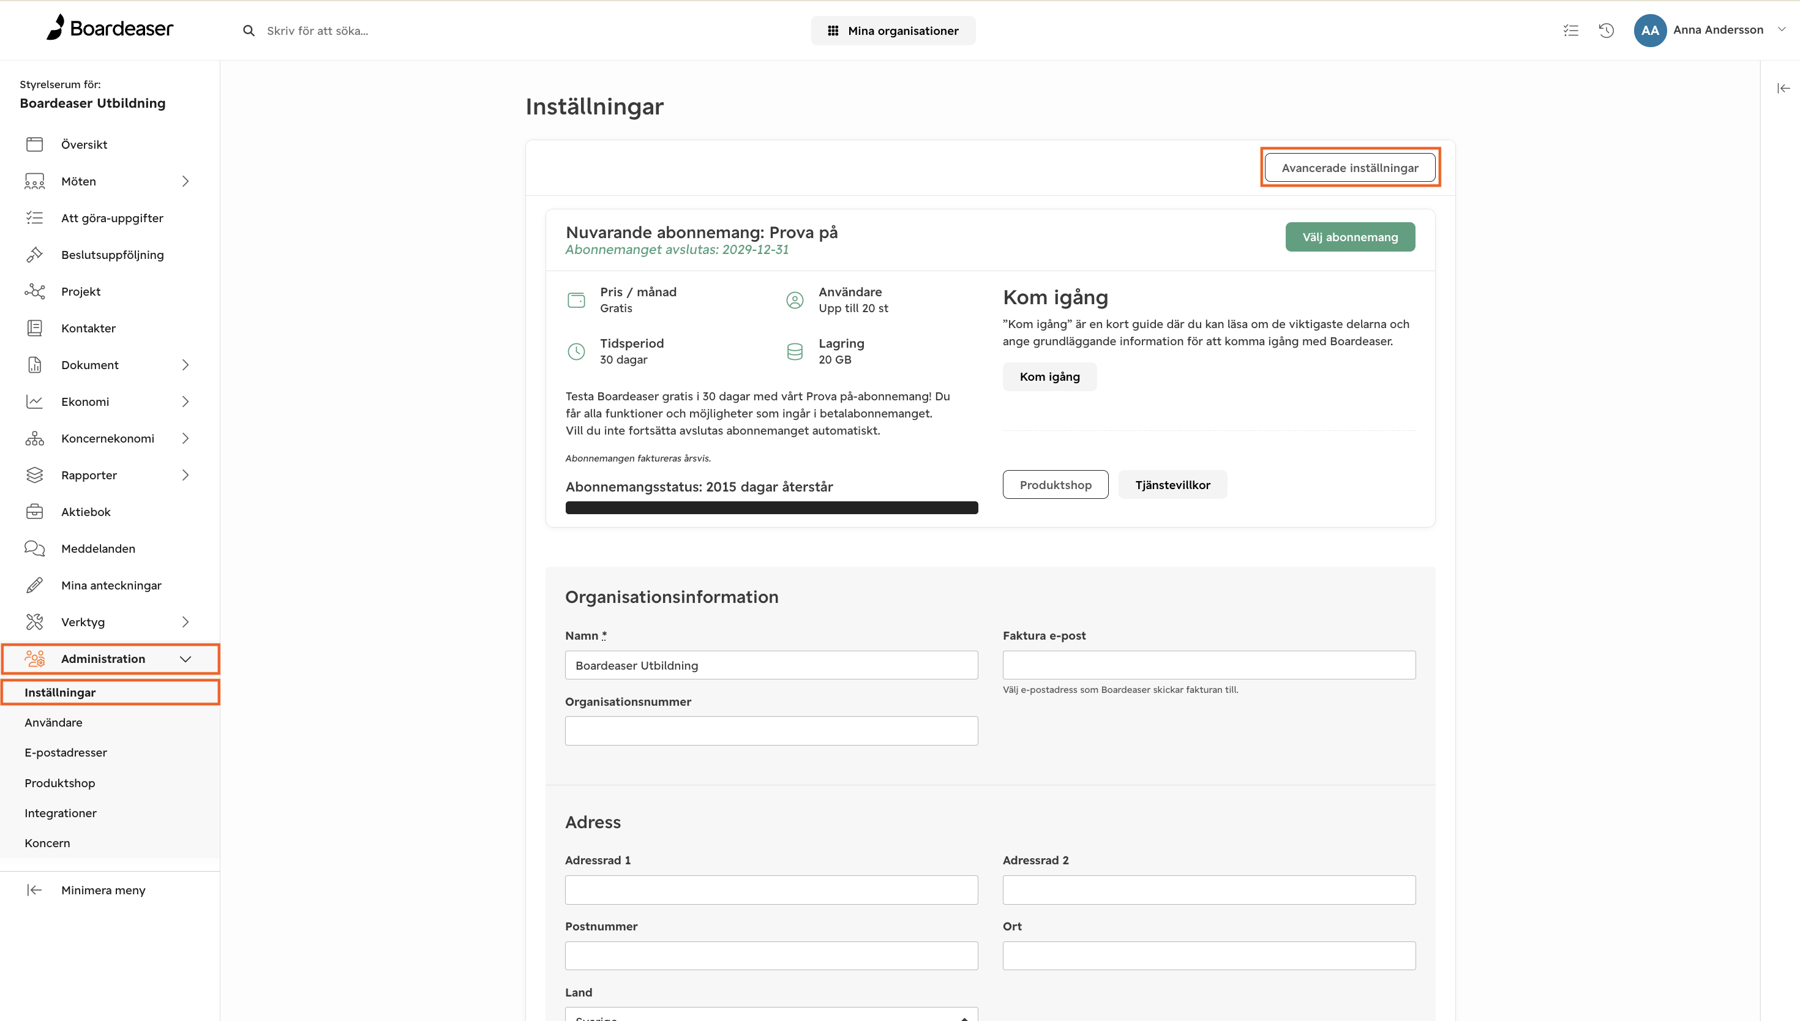This screenshot has height=1021, width=1800.
Task: Open Produktshop button in subscription card
Action: 1056,485
